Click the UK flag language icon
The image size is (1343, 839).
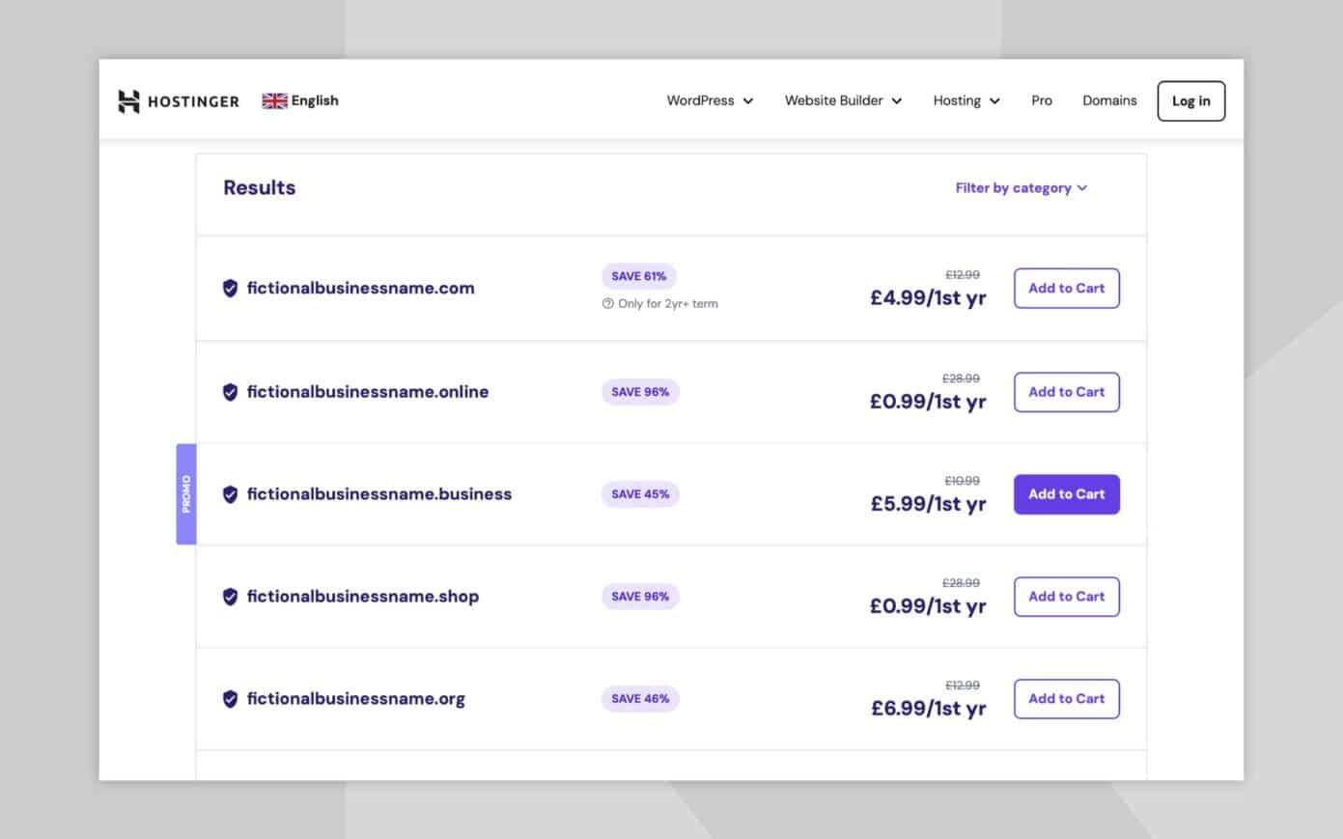[x=274, y=100]
